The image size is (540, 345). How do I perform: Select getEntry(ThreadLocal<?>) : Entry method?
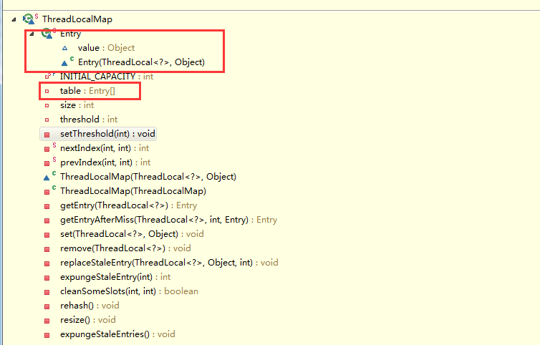[128, 205]
